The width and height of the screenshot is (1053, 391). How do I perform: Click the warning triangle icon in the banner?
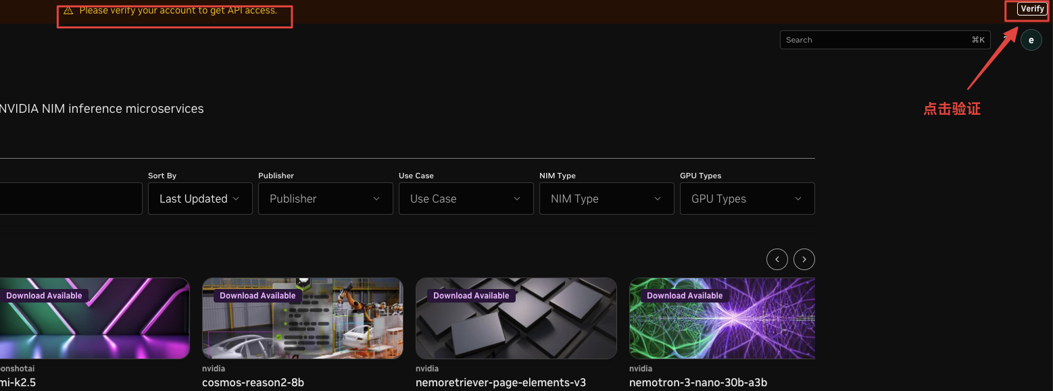click(68, 11)
